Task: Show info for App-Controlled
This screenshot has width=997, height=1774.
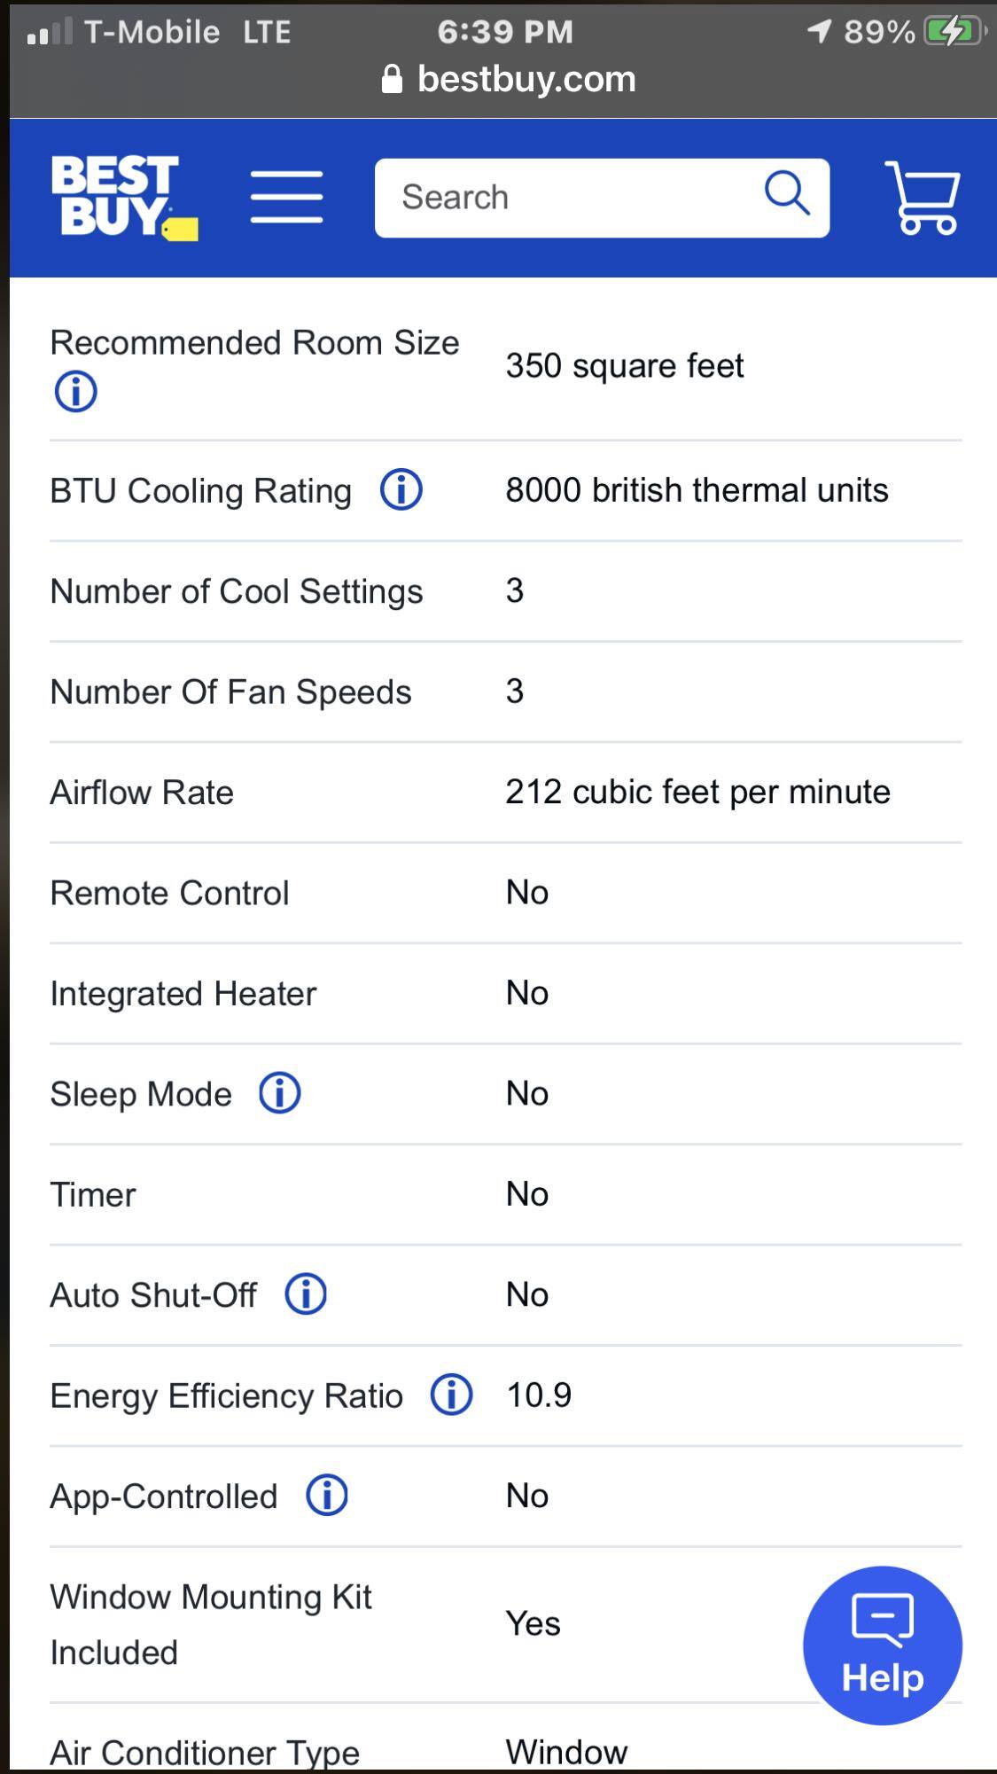Action: pos(327,1496)
